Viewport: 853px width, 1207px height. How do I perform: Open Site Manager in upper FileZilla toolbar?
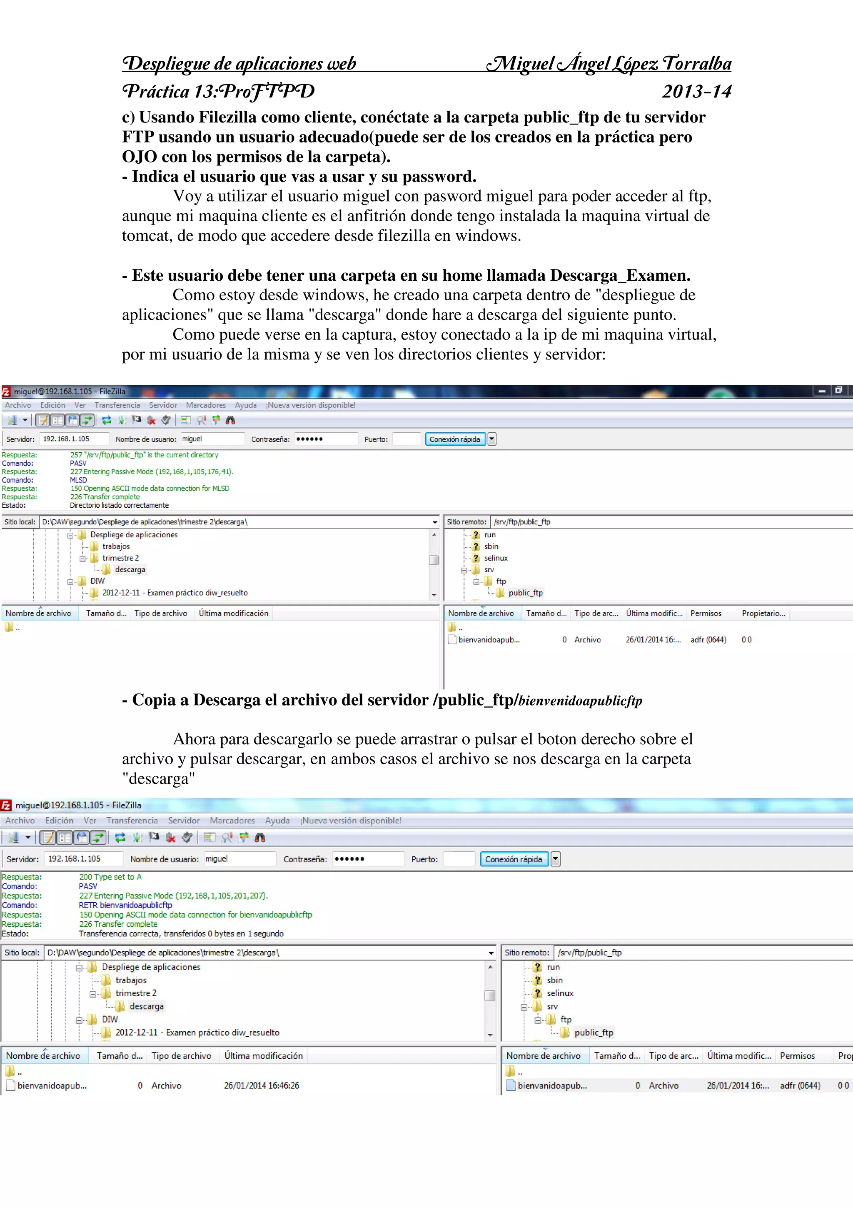tap(12, 420)
